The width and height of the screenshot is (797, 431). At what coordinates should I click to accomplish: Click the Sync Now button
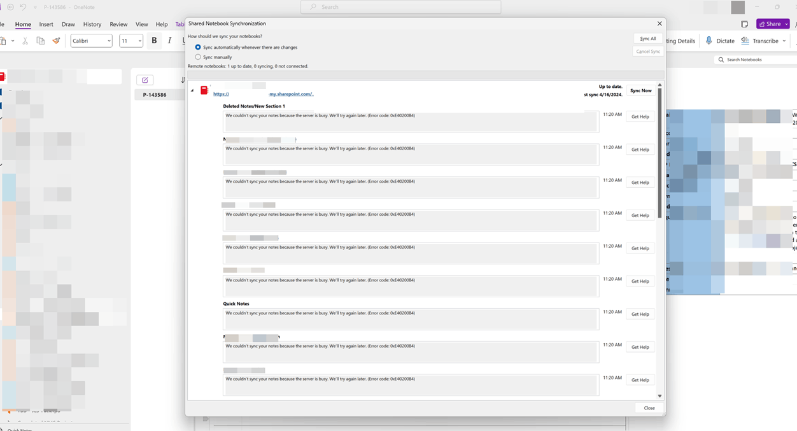(x=641, y=90)
